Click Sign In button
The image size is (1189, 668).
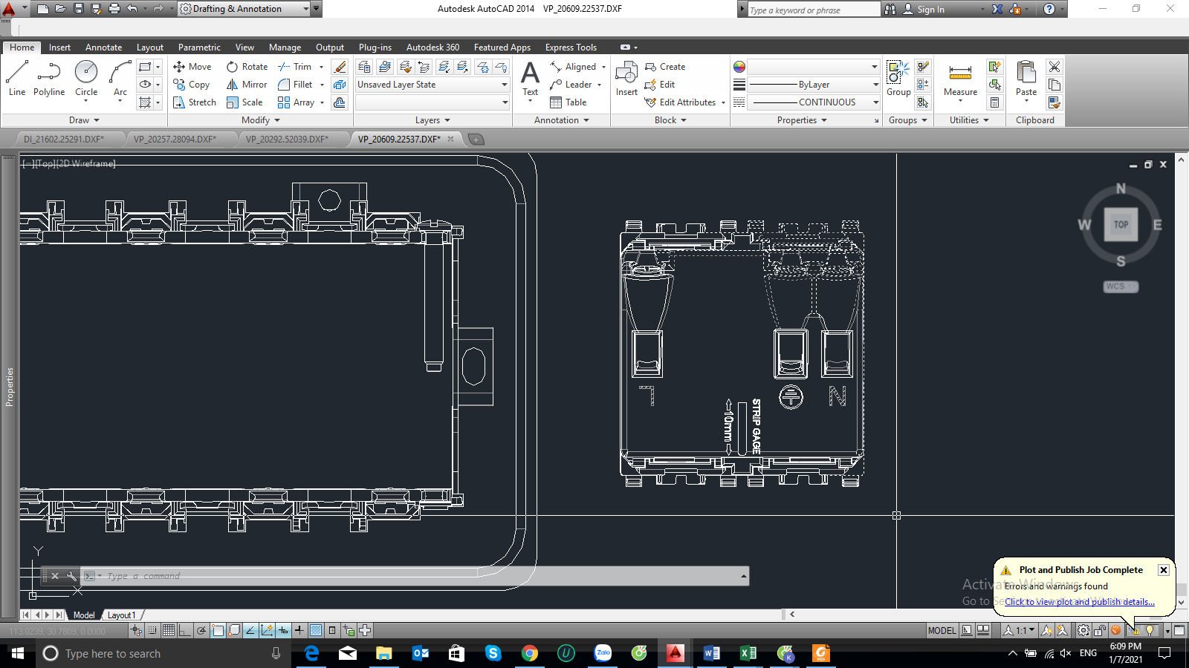[x=924, y=9]
